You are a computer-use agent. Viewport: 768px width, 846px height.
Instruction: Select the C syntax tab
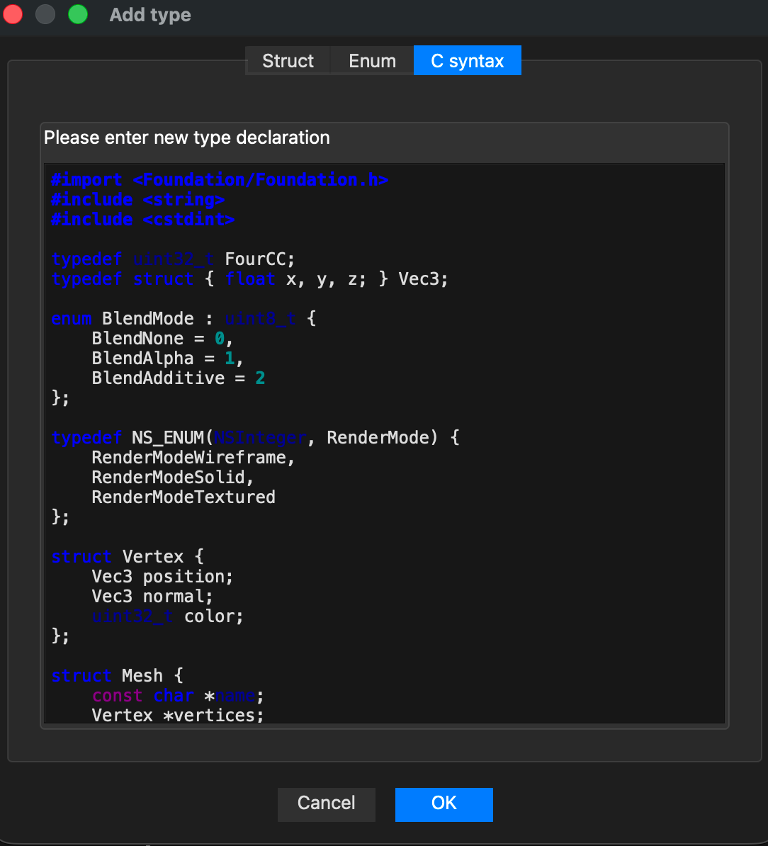[467, 61]
